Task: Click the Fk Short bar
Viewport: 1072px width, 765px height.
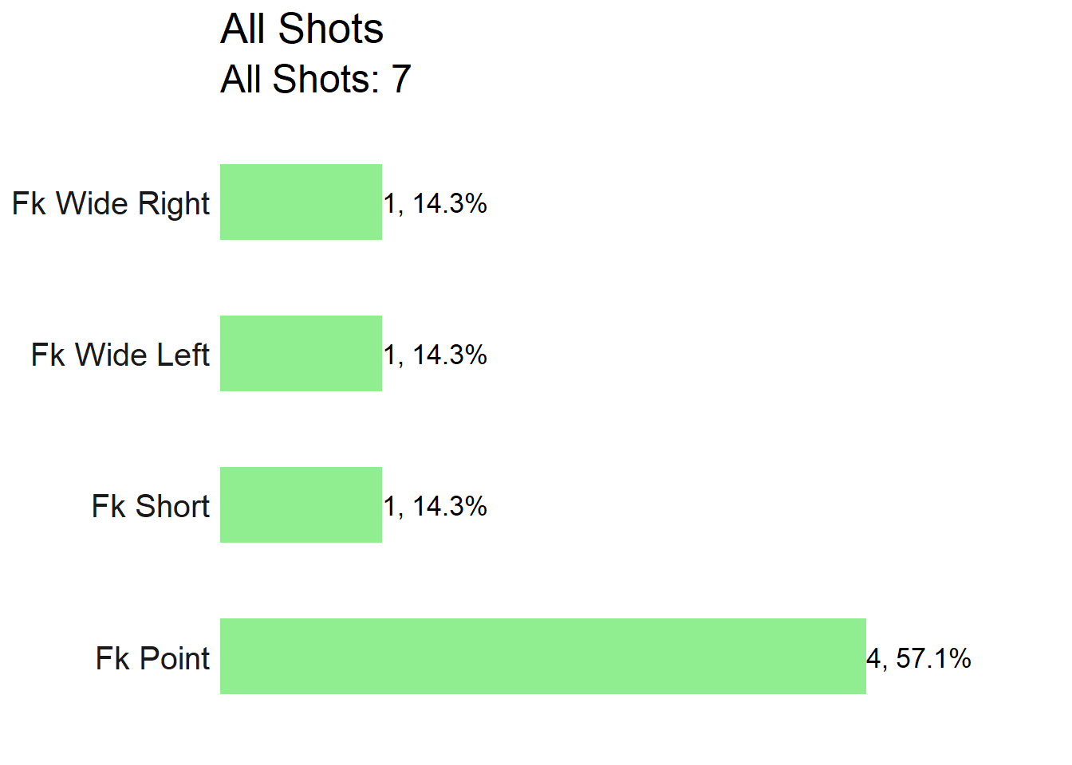Action: 301,504
